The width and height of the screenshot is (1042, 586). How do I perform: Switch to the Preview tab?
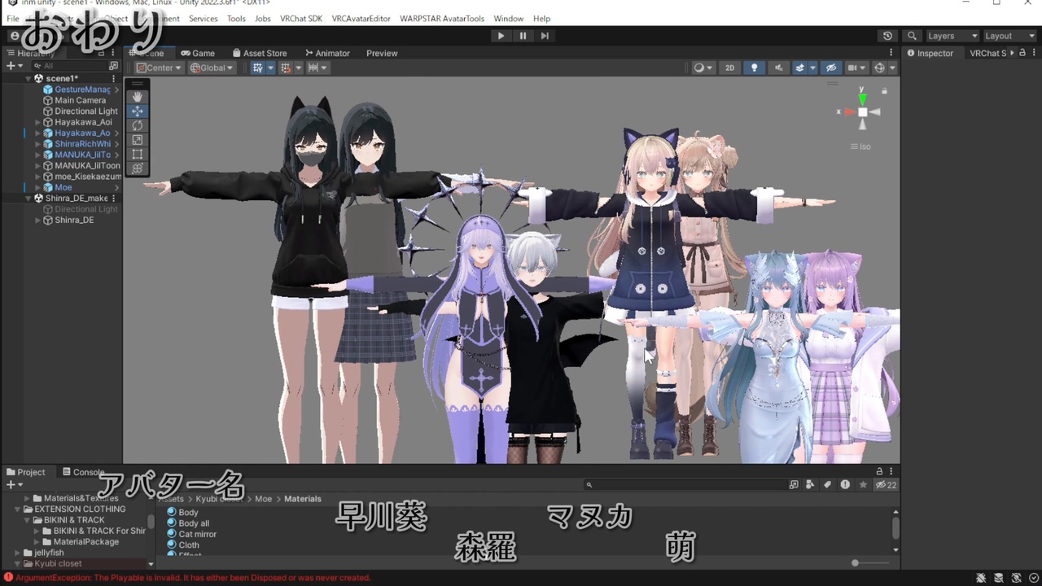(x=382, y=53)
